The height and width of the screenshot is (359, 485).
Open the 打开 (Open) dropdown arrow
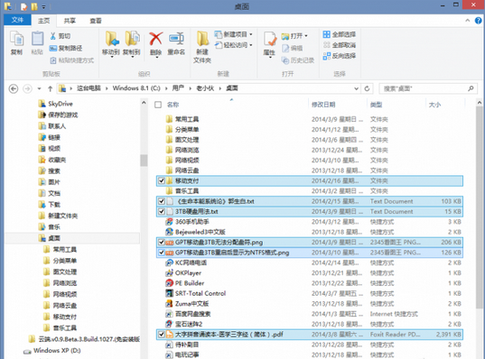click(306, 36)
